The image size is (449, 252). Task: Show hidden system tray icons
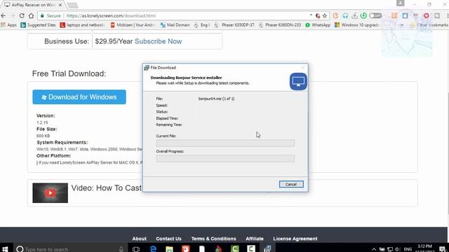(374, 249)
